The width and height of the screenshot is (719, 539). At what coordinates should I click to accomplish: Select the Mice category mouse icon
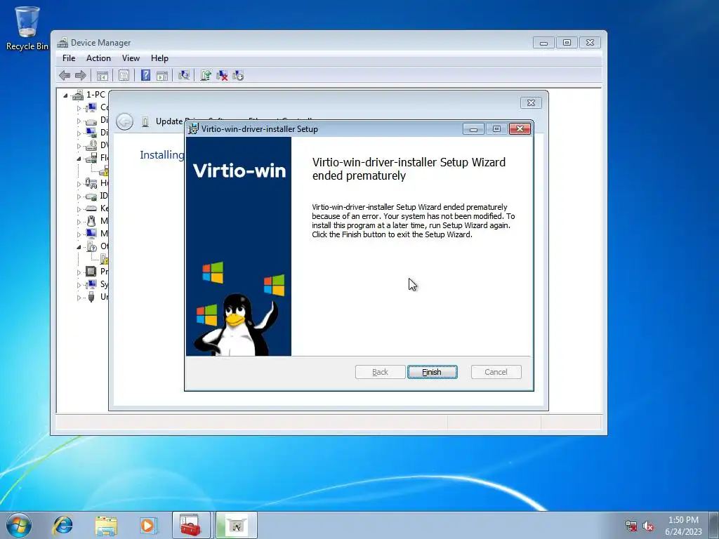(x=91, y=221)
